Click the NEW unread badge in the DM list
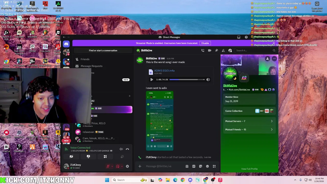 point(126,80)
